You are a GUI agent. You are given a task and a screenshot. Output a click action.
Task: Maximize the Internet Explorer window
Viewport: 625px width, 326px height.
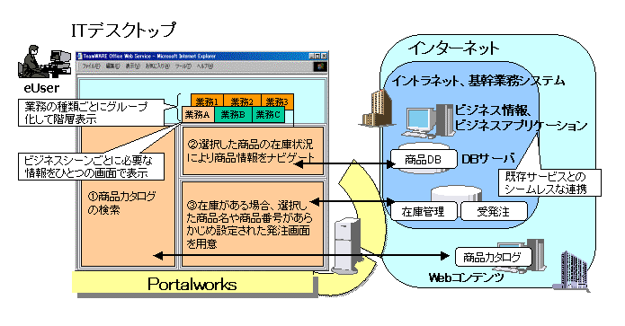(x=317, y=56)
